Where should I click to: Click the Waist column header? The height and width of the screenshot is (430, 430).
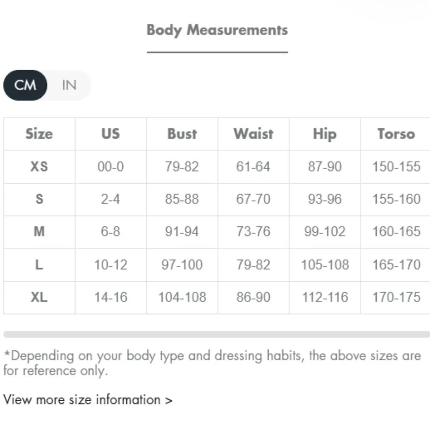[x=253, y=134]
